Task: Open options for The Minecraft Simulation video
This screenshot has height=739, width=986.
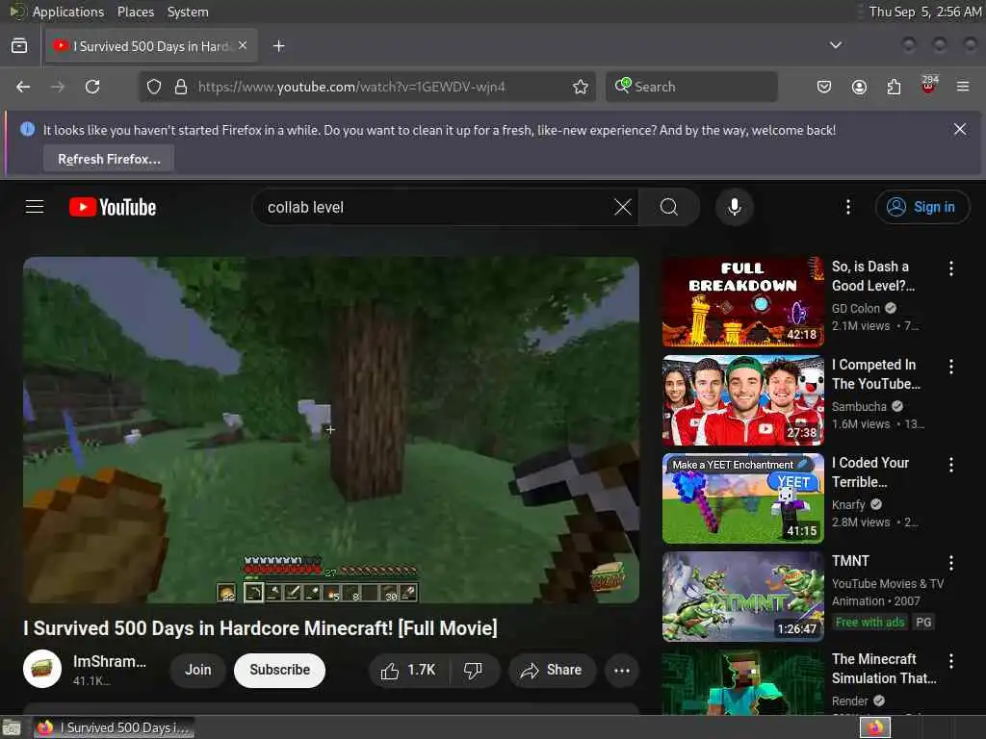Action: coord(950,660)
